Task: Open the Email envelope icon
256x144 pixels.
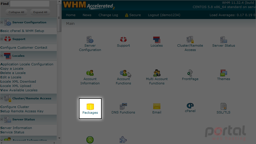Action: click(x=157, y=106)
